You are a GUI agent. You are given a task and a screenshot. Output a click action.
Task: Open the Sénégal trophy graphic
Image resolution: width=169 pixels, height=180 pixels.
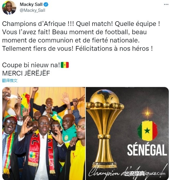127,133
